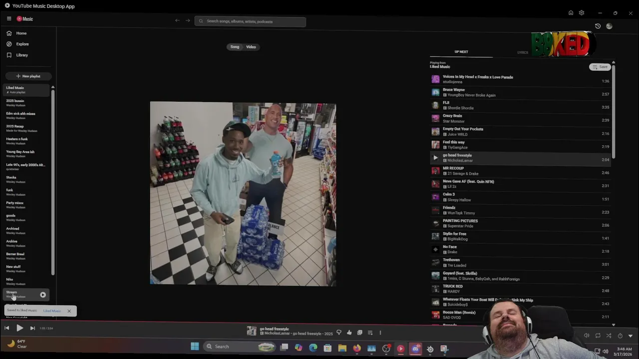Play the Stream playlist with its play button
The height and width of the screenshot is (359, 639).
(x=43, y=295)
